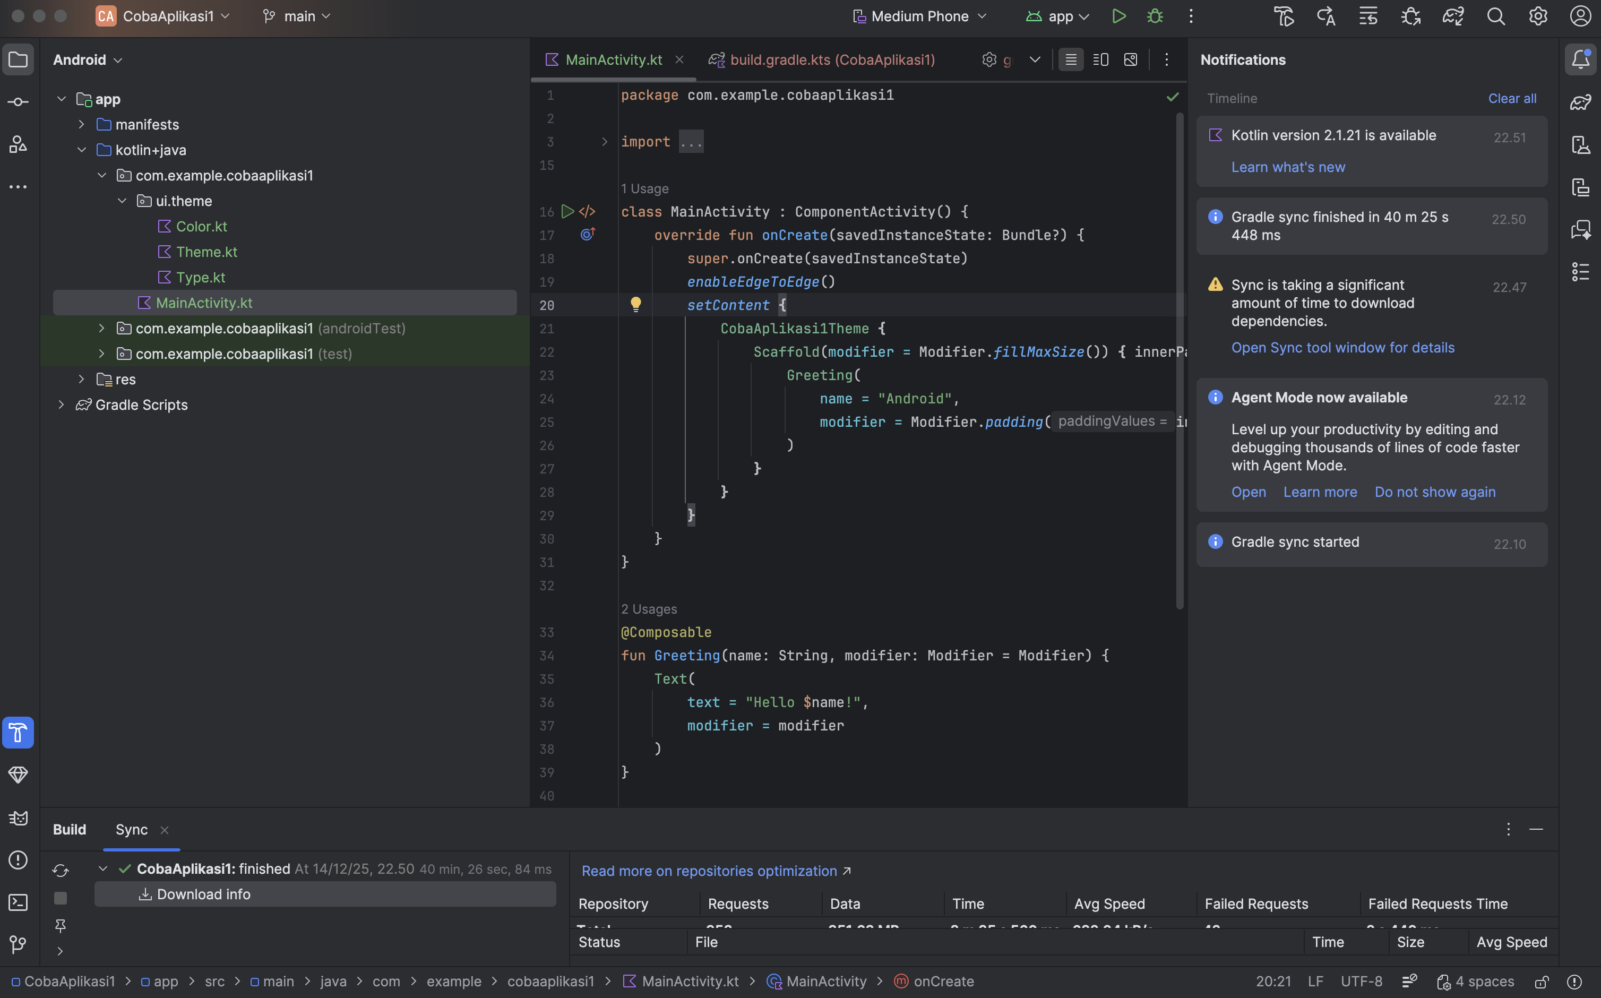Switch the editor to Split view mode
1601x998 pixels.
tap(1101, 60)
